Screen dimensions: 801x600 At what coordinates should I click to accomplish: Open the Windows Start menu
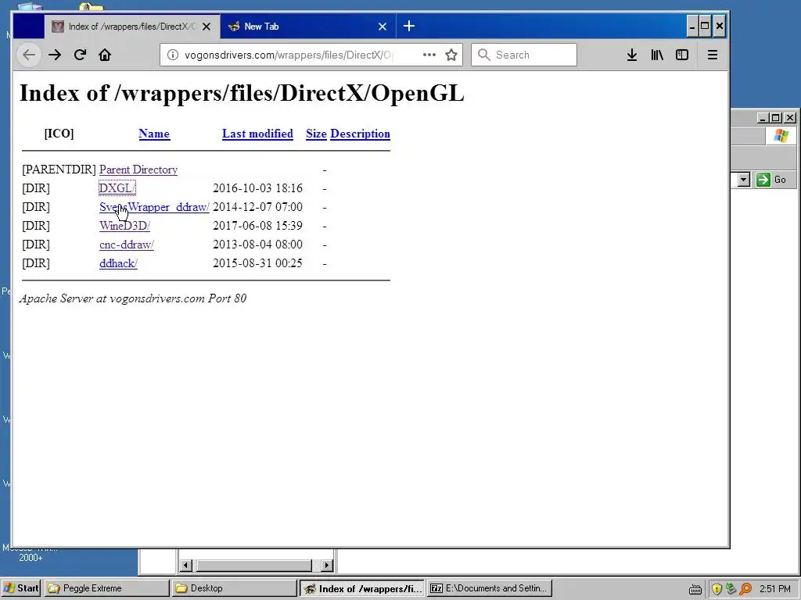pos(21,588)
